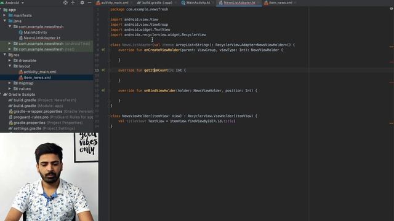Screen dimensions: 394x221
Task: Select line number 13 in gutter
Action: 97,71
